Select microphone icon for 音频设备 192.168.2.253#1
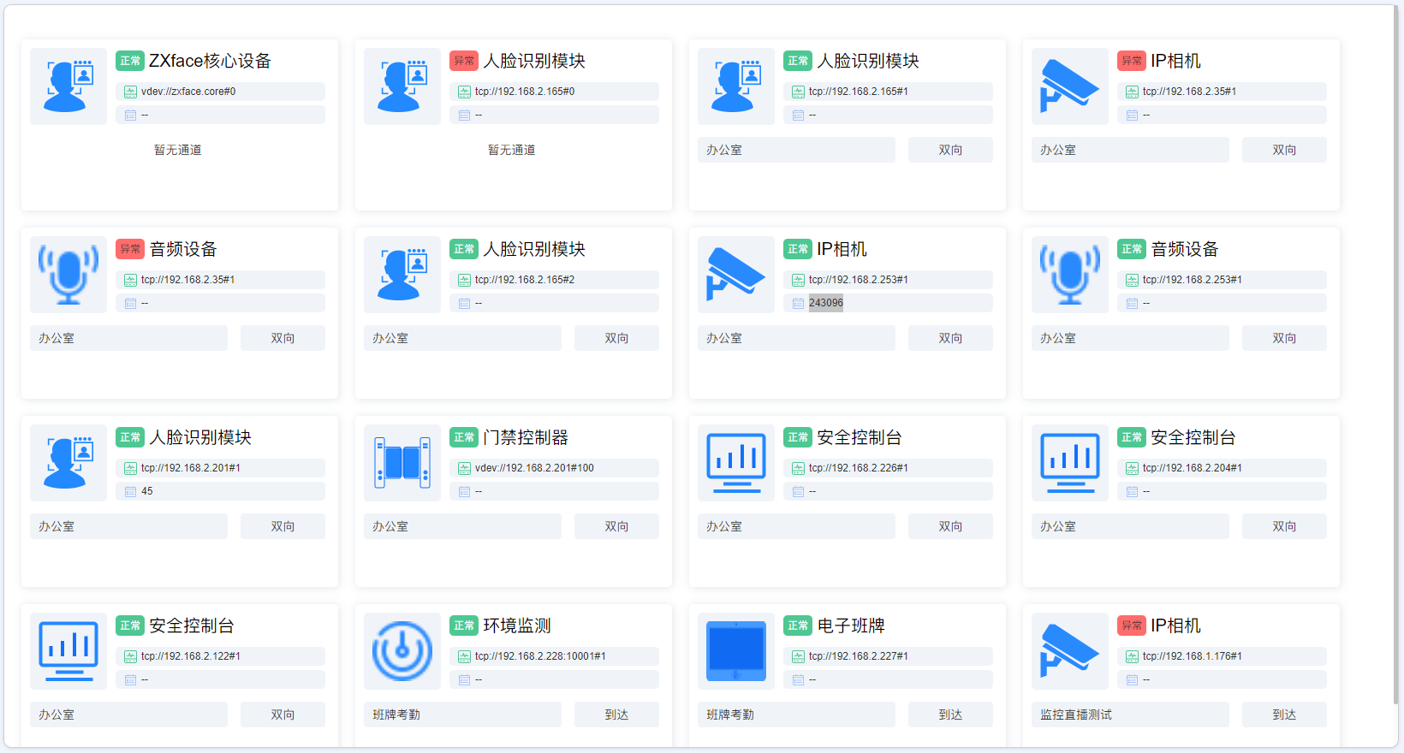The image size is (1404, 753). point(1070,275)
